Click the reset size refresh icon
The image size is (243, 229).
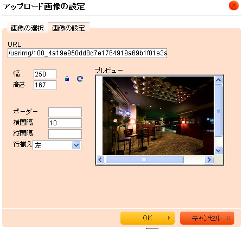pyautogui.click(x=80, y=79)
